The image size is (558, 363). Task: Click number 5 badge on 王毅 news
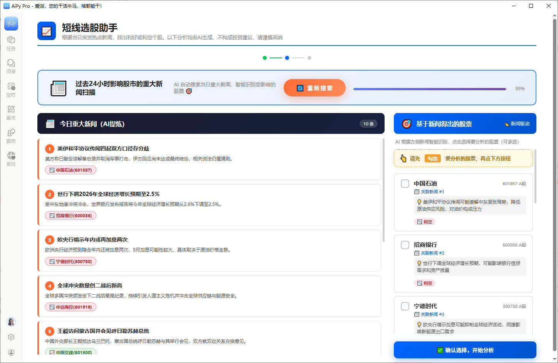50,331
